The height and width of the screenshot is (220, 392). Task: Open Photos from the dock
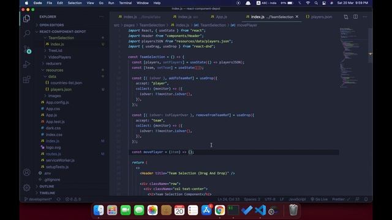(x=153, y=210)
